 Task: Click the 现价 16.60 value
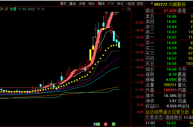pyautogui.click(x=172, y=69)
